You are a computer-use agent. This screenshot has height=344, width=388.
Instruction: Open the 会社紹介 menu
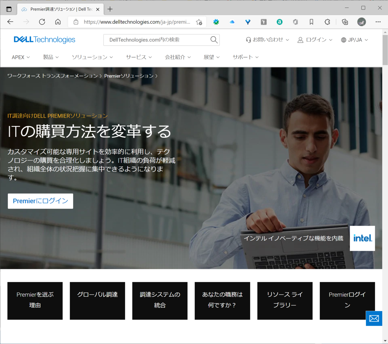point(178,57)
